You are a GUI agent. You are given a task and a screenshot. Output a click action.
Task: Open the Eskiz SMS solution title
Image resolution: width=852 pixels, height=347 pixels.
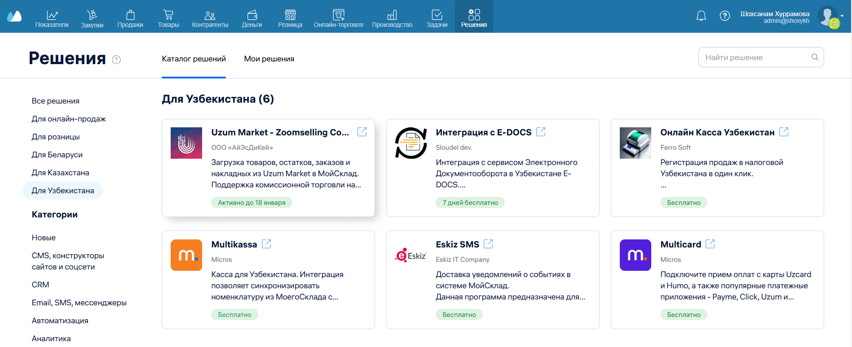point(457,244)
